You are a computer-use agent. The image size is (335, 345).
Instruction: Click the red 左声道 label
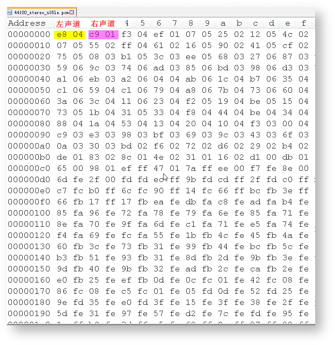[68, 24]
